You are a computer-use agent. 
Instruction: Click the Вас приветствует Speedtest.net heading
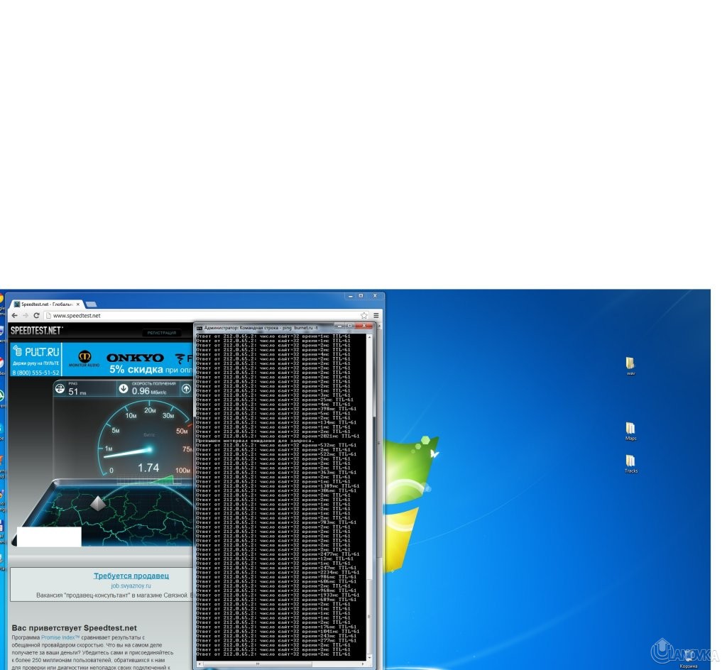click(74, 628)
